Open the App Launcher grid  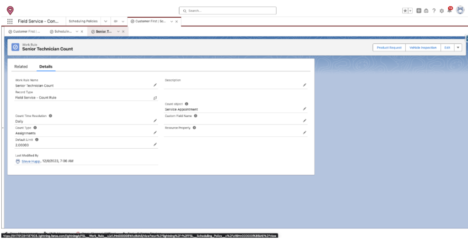click(10, 21)
